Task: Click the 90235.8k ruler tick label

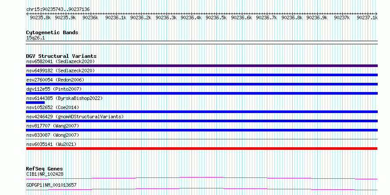Action: (41, 18)
